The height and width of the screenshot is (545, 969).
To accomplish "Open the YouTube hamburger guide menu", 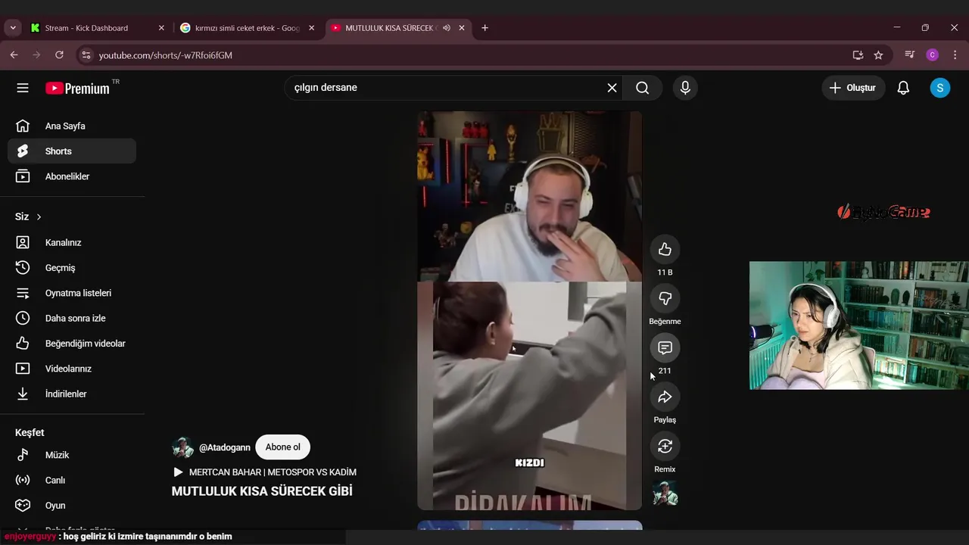I will pos(23,88).
